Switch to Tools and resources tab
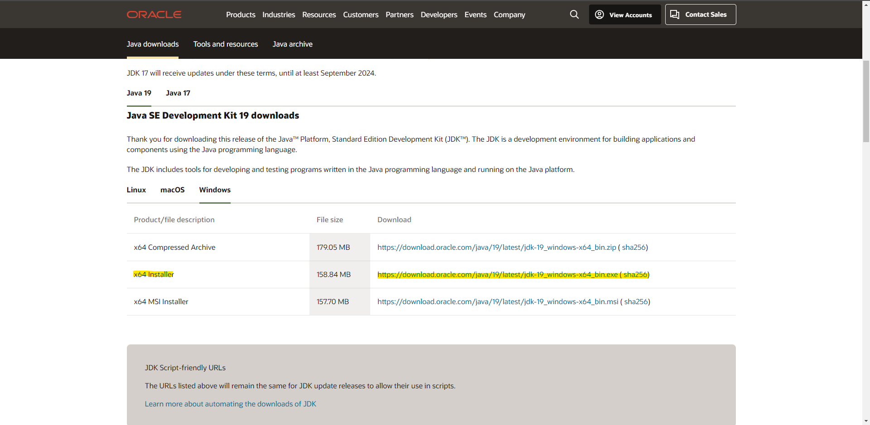This screenshot has width=870, height=425. [x=226, y=44]
